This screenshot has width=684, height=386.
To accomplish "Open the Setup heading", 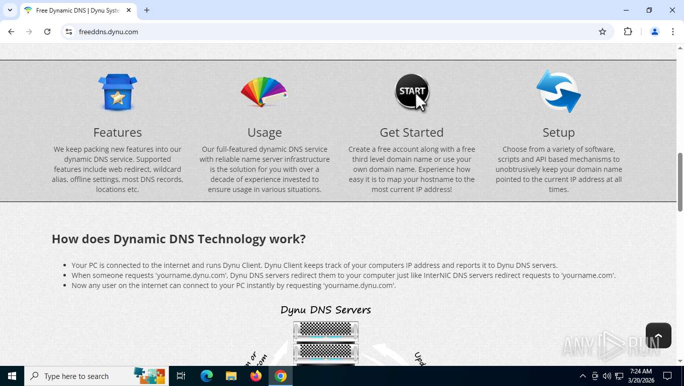I will [x=558, y=132].
